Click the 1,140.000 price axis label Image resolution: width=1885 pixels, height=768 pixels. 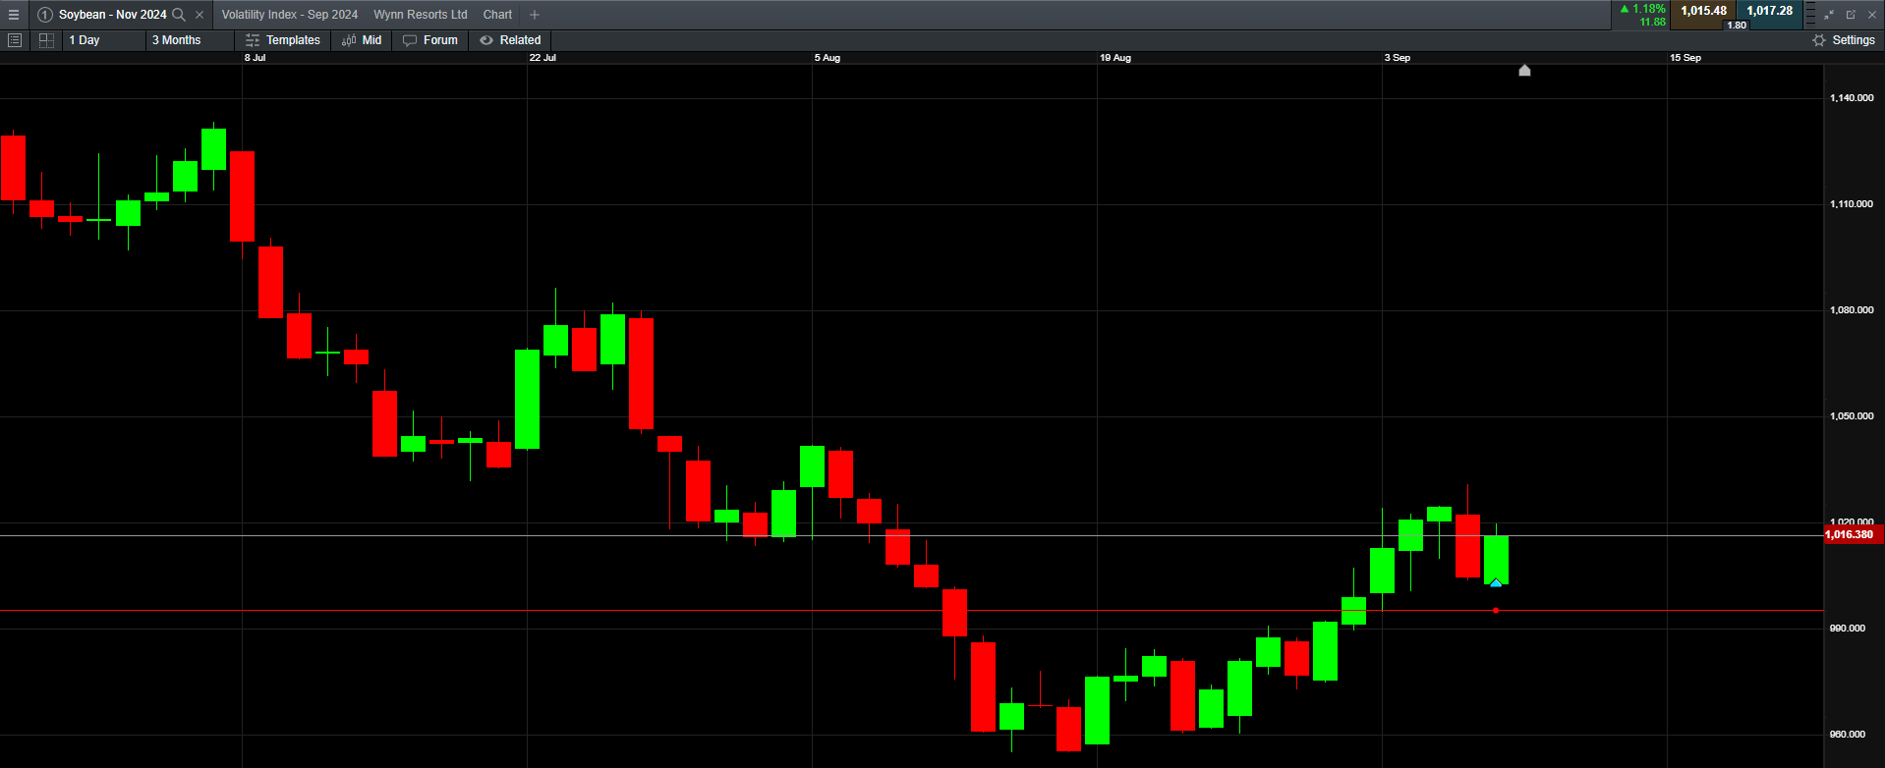[x=1852, y=98]
